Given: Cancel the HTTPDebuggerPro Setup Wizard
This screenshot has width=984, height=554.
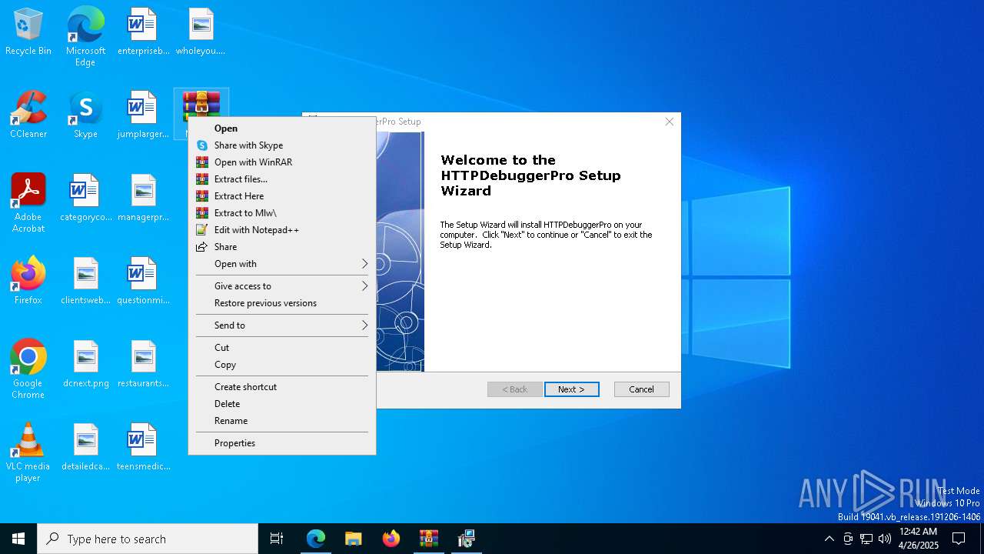Looking at the screenshot, I should [641, 389].
